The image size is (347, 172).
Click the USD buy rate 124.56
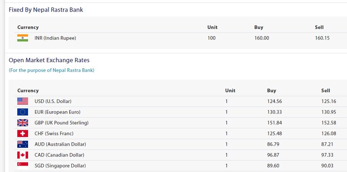[x=274, y=101]
